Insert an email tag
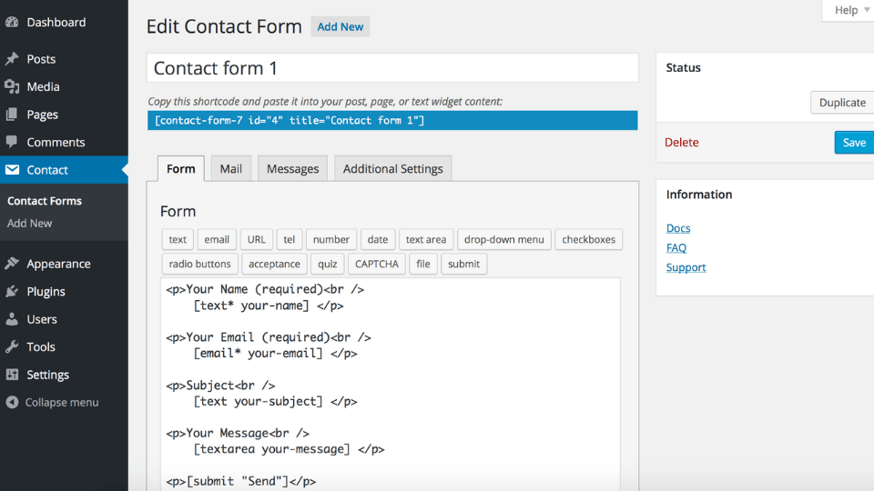The width and height of the screenshot is (874, 491). [217, 239]
